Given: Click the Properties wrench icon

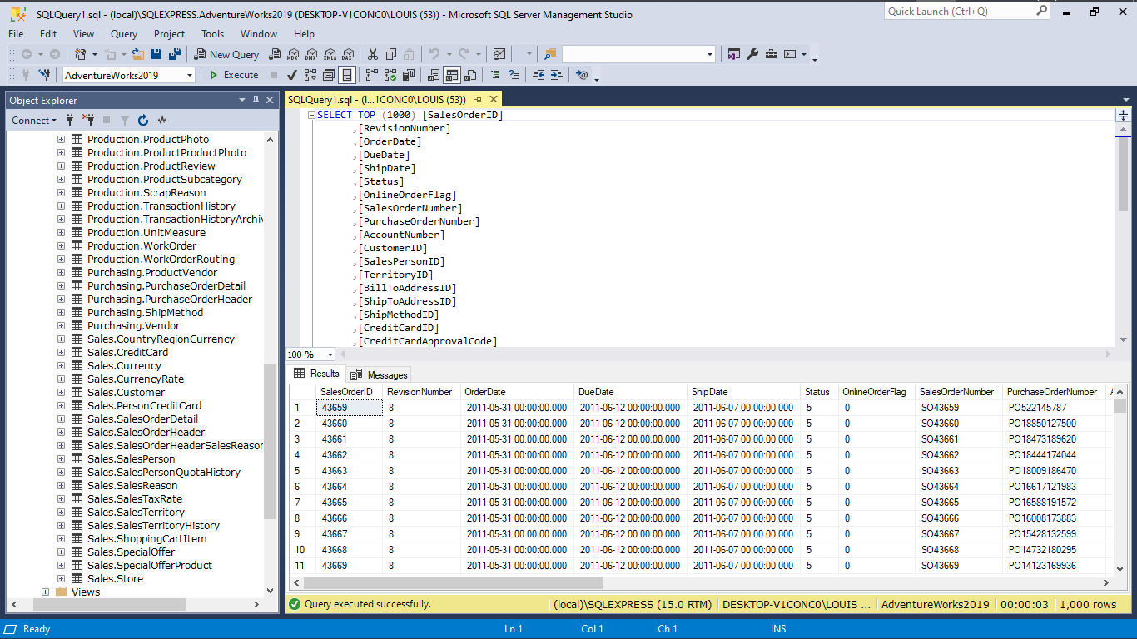Looking at the screenshot, I should pyautogui.click(x=752, y=54).
